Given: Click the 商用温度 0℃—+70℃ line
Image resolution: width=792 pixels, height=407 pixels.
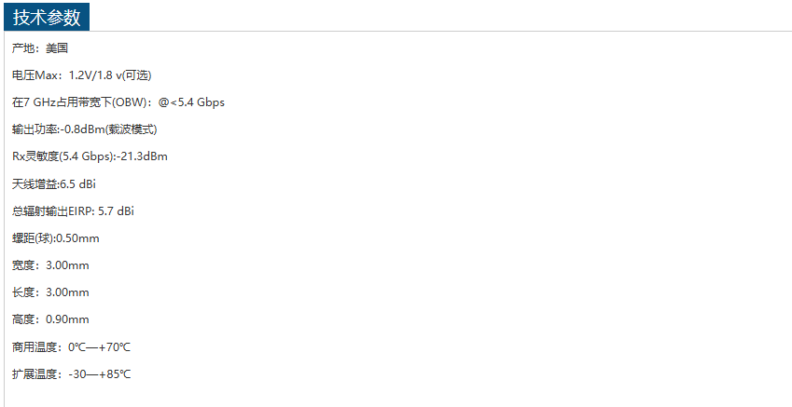Looking at the screenshot, I should (72, 347).
